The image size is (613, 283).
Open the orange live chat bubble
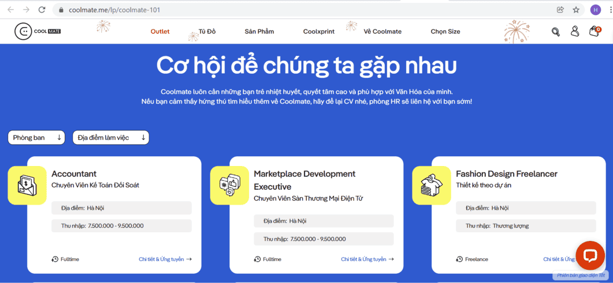pos(589,255)
